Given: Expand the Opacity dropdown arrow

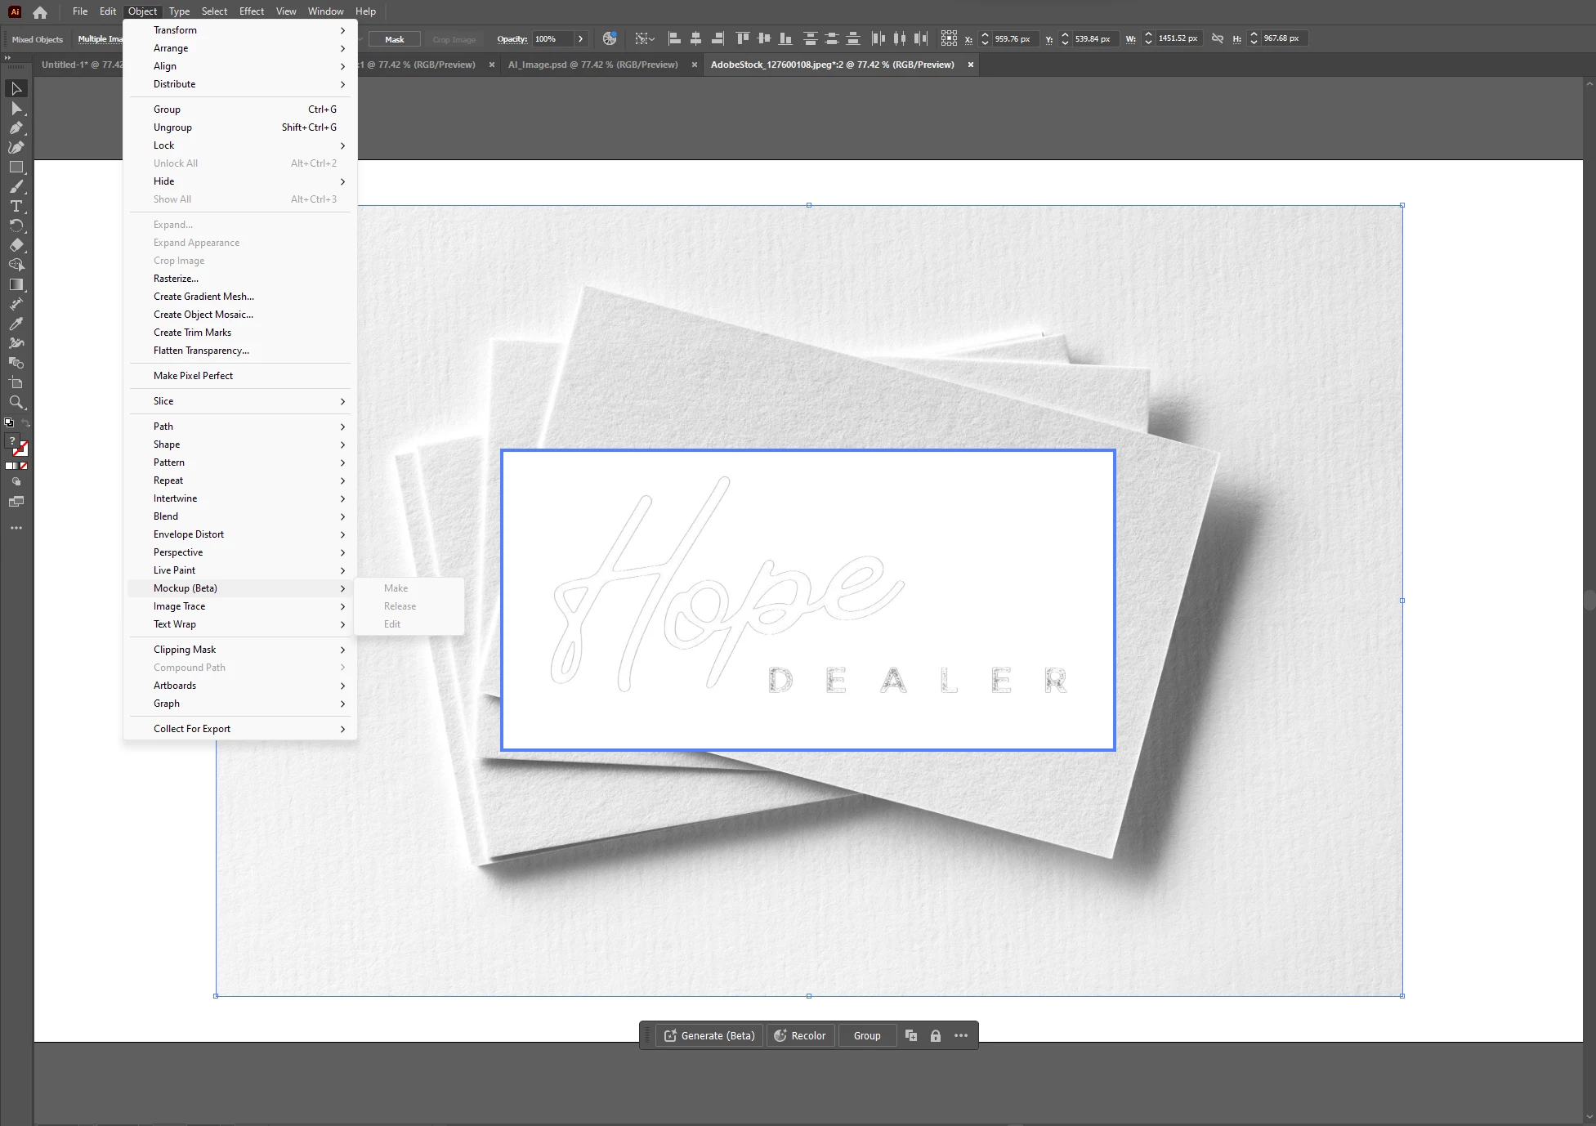Looking at the screenshot, I should click(x=580, y=38).
